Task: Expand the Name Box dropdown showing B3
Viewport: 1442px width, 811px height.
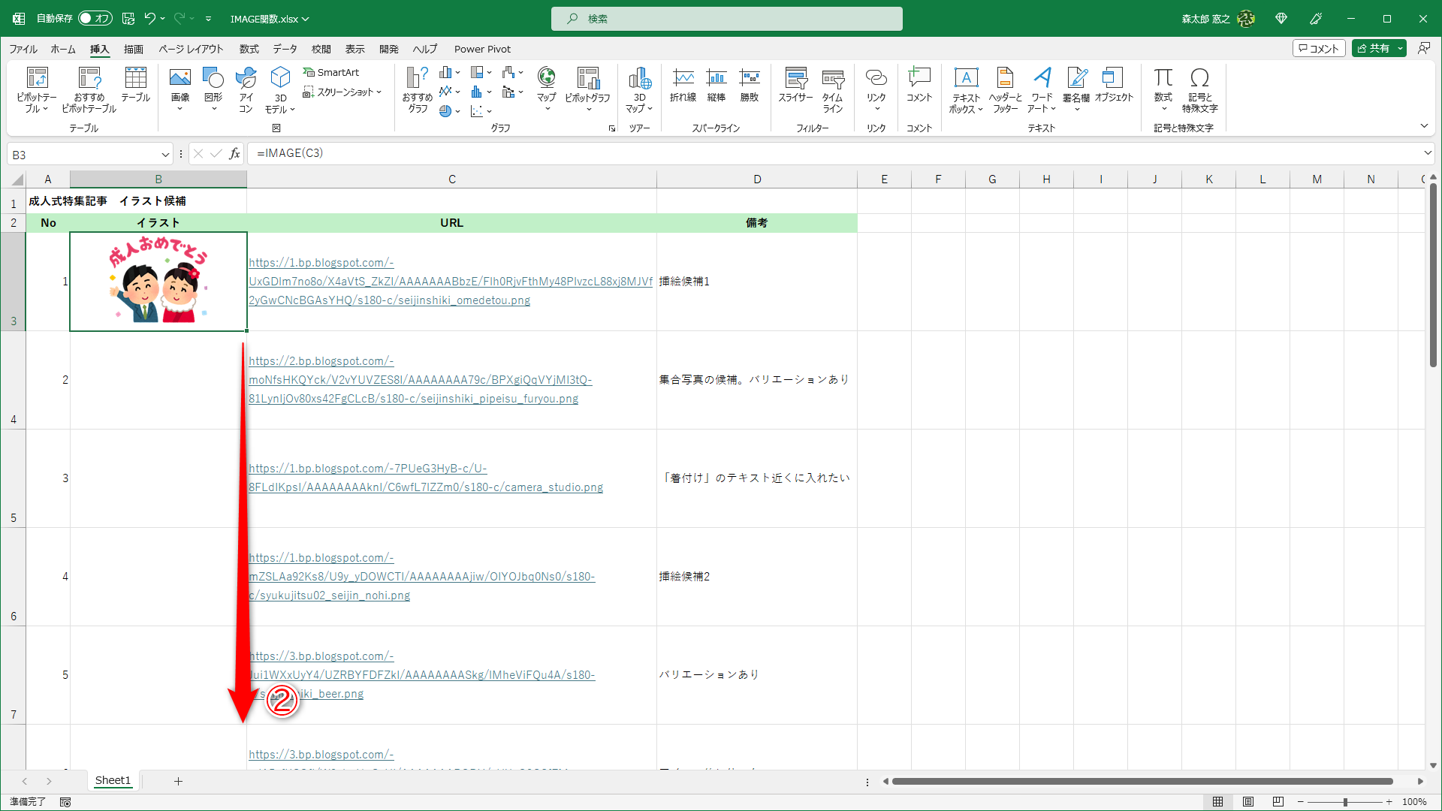Action: pyautogui.click(x=165, y=154)
